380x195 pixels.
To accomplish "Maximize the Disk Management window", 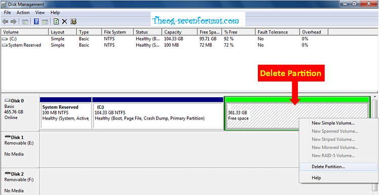I will coord(355,4).
